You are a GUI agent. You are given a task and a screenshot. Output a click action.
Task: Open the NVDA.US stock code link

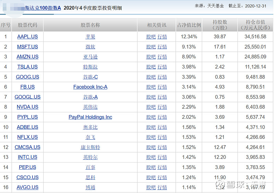(27, 107)
